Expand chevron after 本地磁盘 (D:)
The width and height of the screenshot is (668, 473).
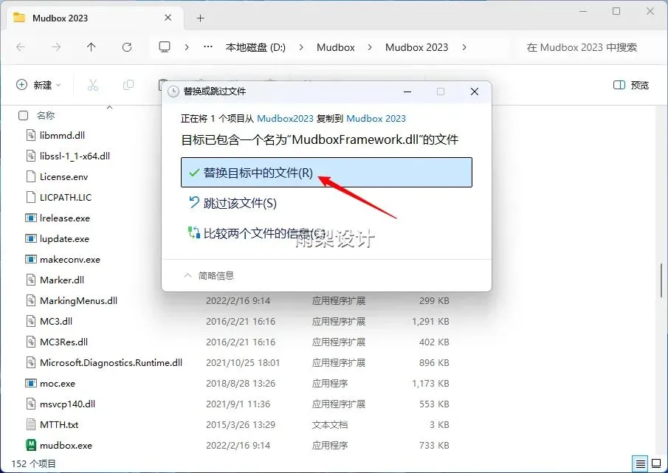(x=301, y=47)
